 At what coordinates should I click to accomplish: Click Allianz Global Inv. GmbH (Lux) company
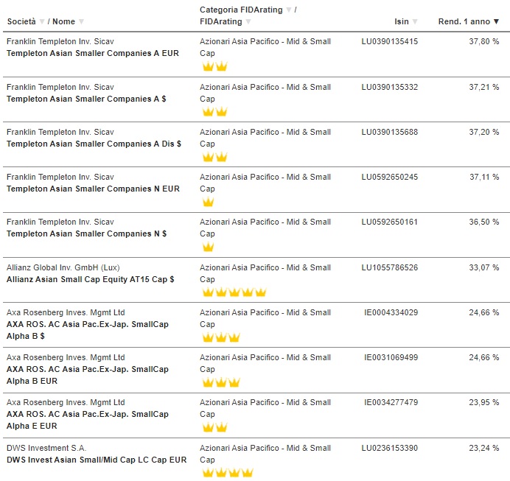pyautogui.click(x=63, y=268)
